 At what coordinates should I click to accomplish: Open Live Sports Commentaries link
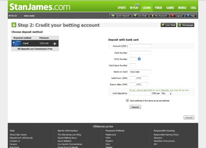tap(70, 144)
